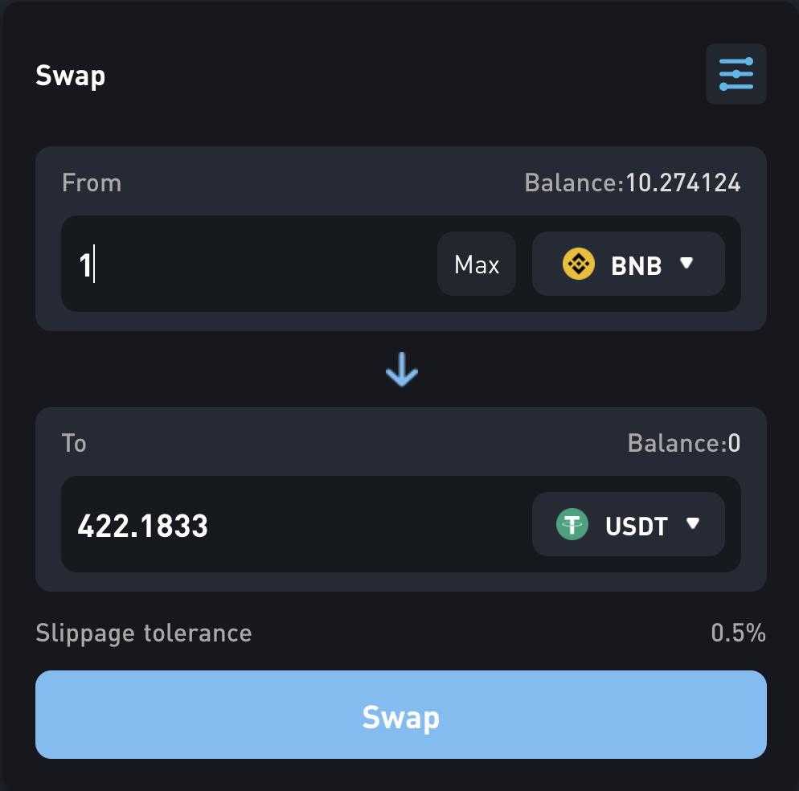Open the swap settings sliders icon
This screenshot has width=799, height=791.
(735, 74)
